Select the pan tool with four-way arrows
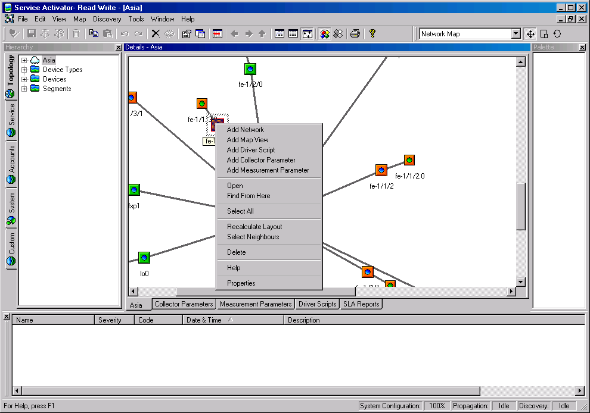This screenshot has height=413, width=590. [530, 34]
